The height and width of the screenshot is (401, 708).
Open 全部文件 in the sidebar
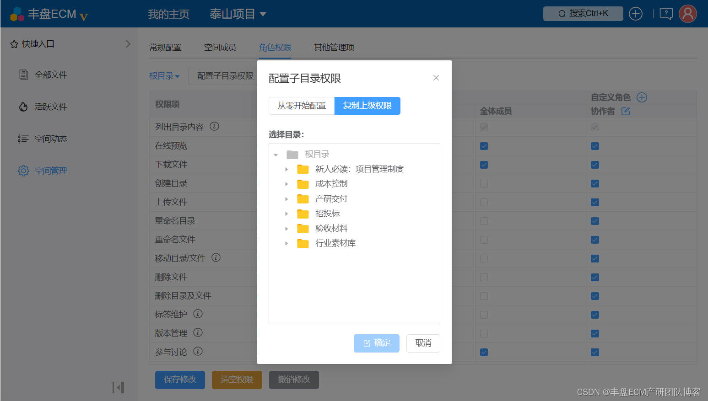(51, 75)
